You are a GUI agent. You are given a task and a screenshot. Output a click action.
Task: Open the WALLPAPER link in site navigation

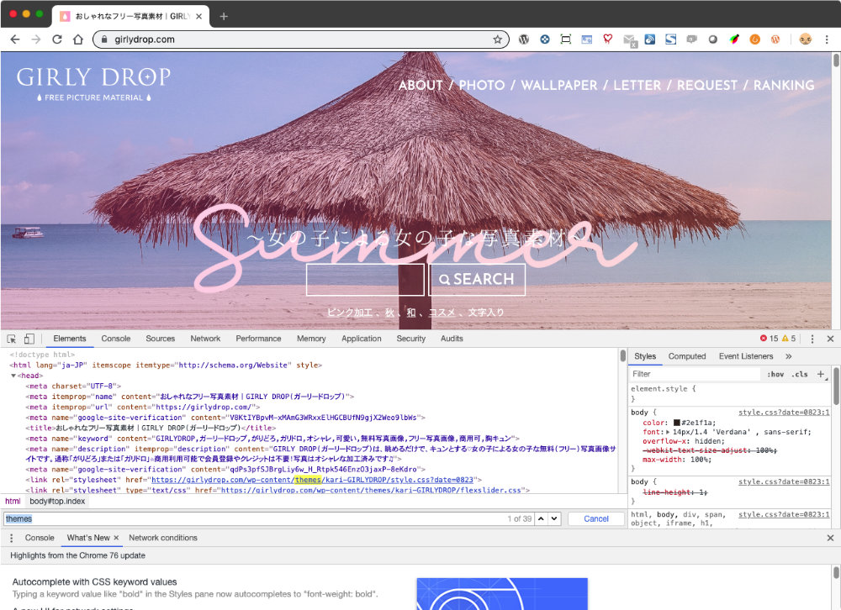coord(559,85)
